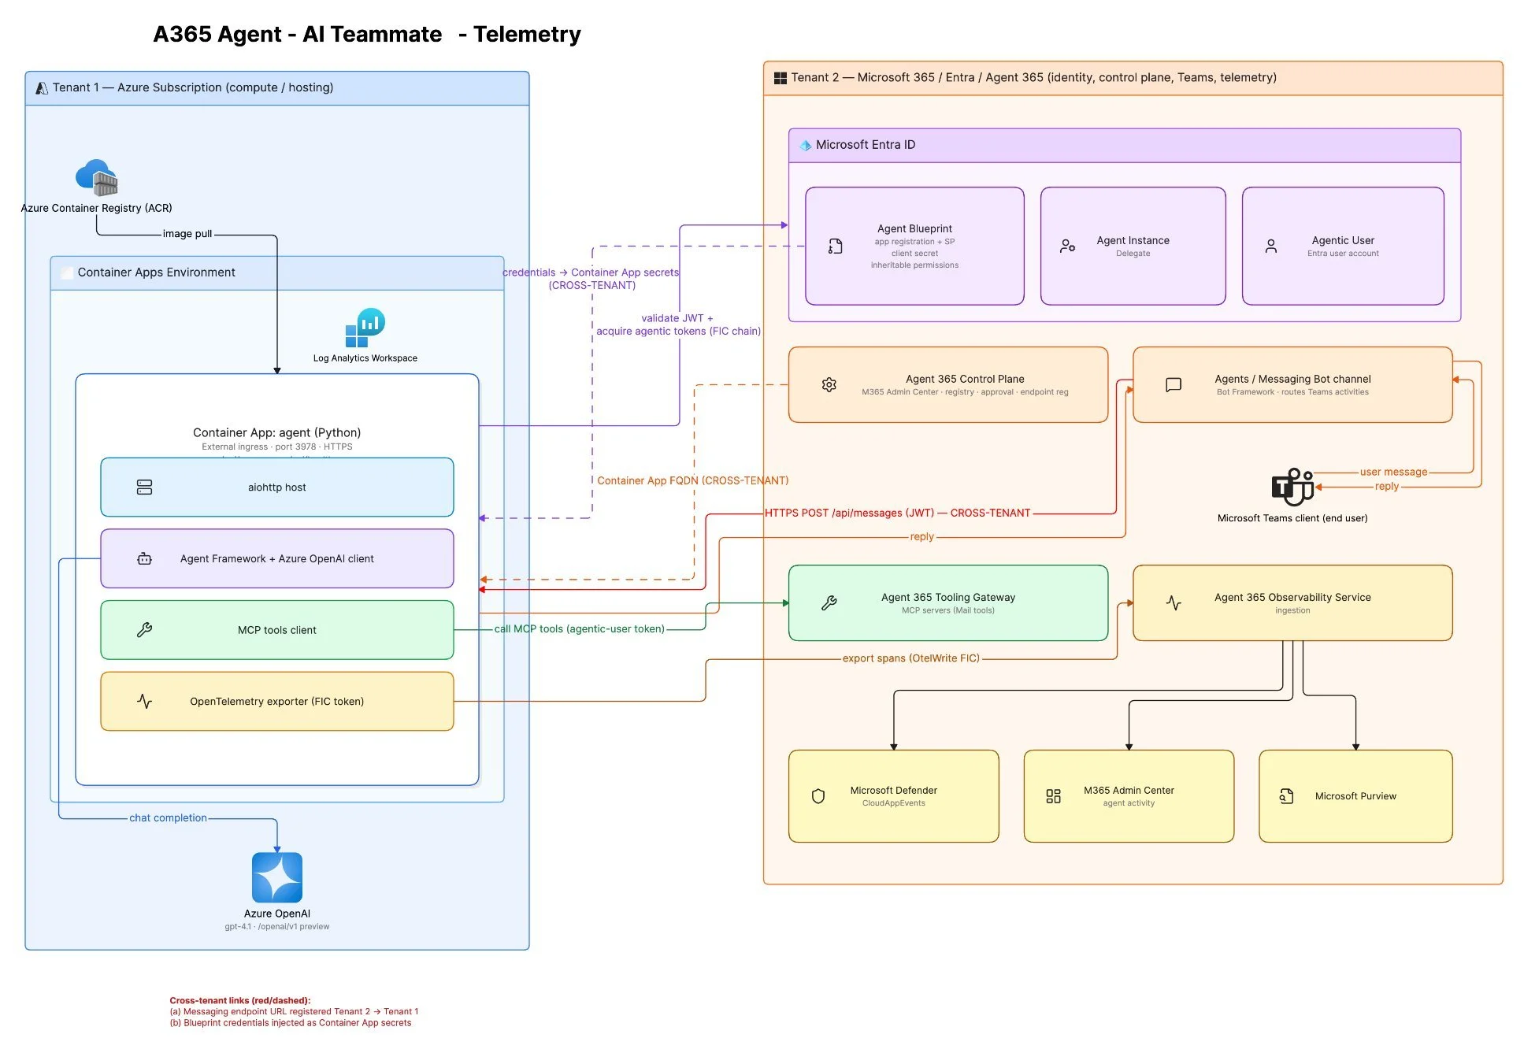Click 'External ingress · port 3978 · HTTPS' text
Screen dimensions: 1524x1049
pyautogui.click(x=277, y=447)
